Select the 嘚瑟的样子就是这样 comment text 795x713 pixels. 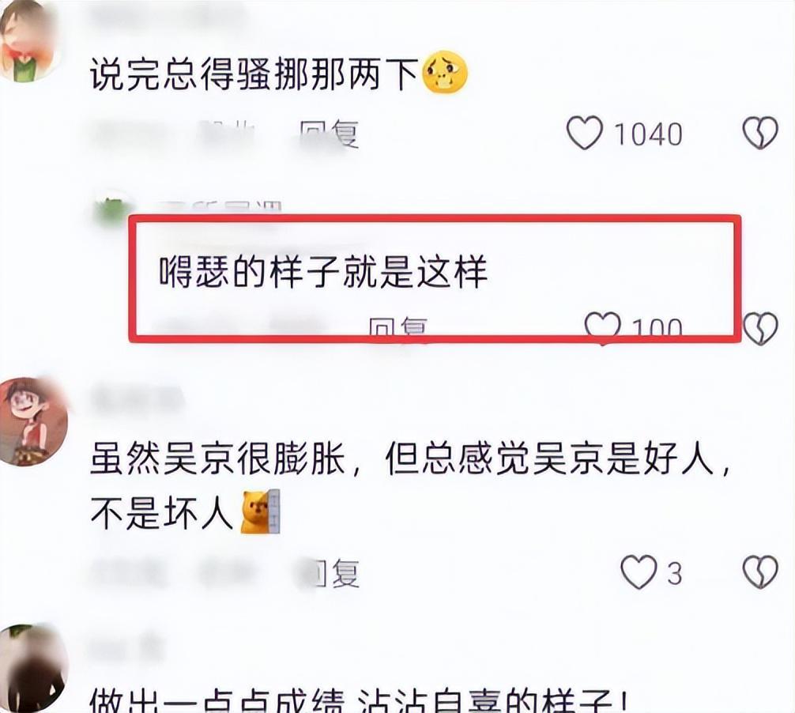pos(323,271)
